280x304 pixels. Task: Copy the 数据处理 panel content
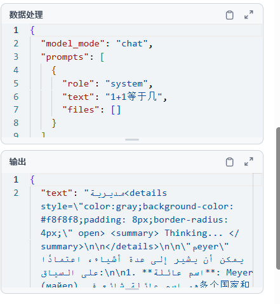pos(229,15)
